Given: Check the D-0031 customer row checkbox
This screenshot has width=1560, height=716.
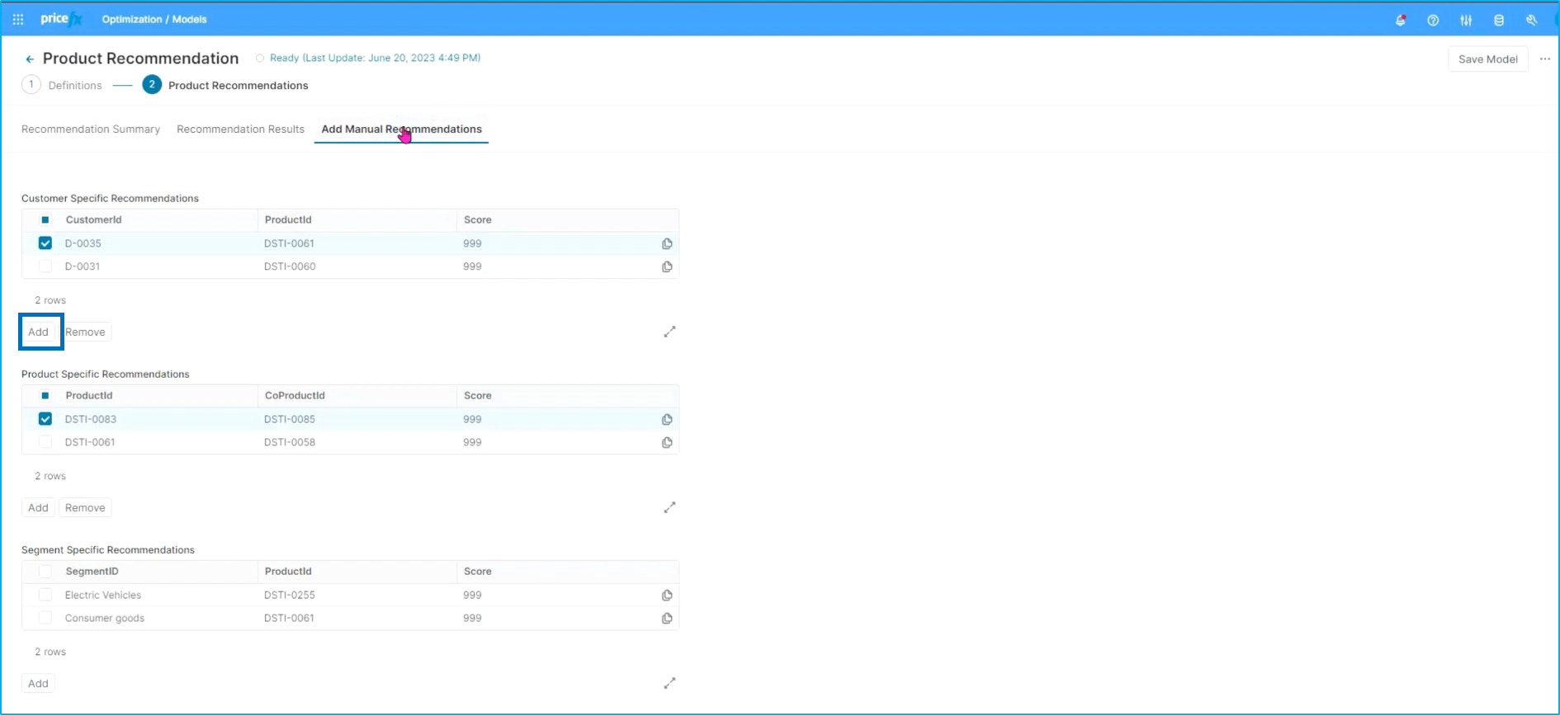Looking at the screenshot, I should [45, 266].
